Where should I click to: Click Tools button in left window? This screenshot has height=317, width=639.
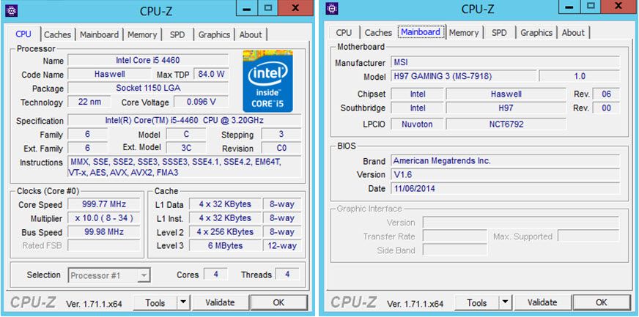(x=155, y=302)
